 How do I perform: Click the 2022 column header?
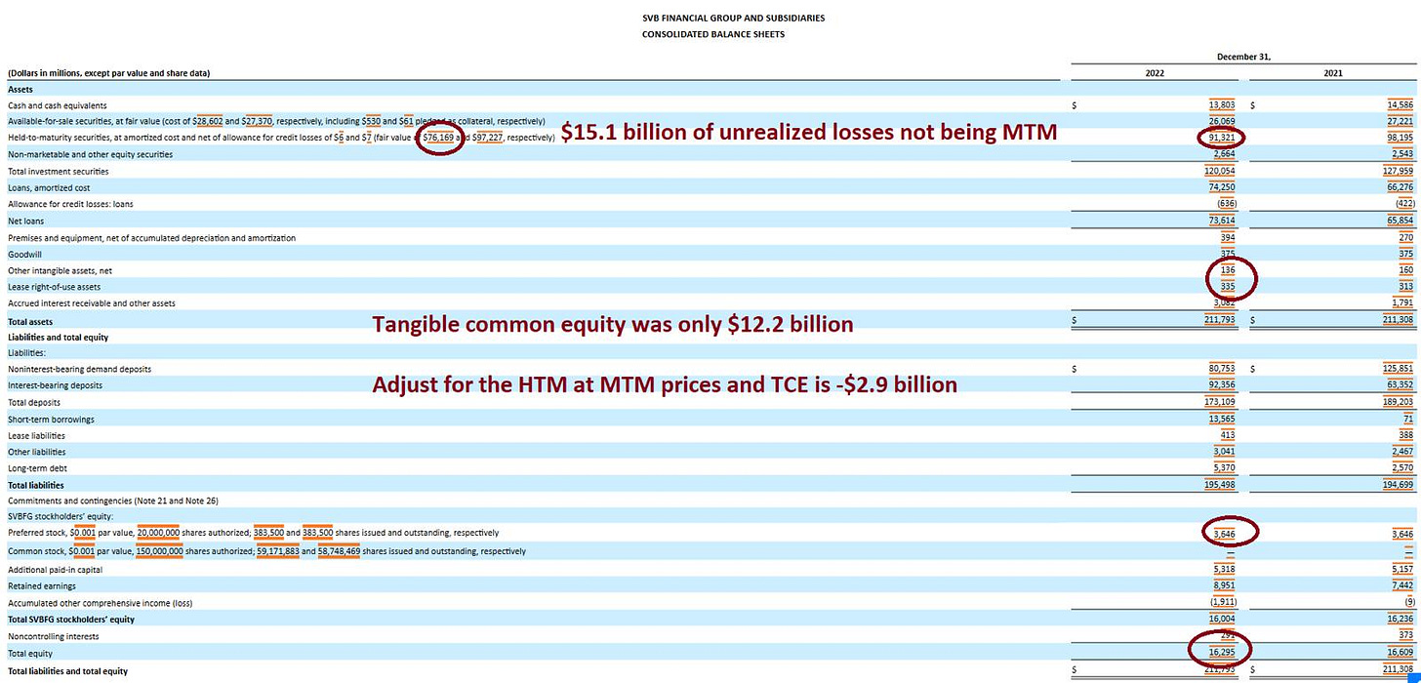point(1155,73)
